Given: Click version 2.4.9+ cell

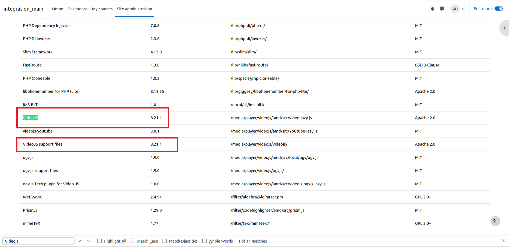Looking at the screenshot, I should tap(156, 197).
